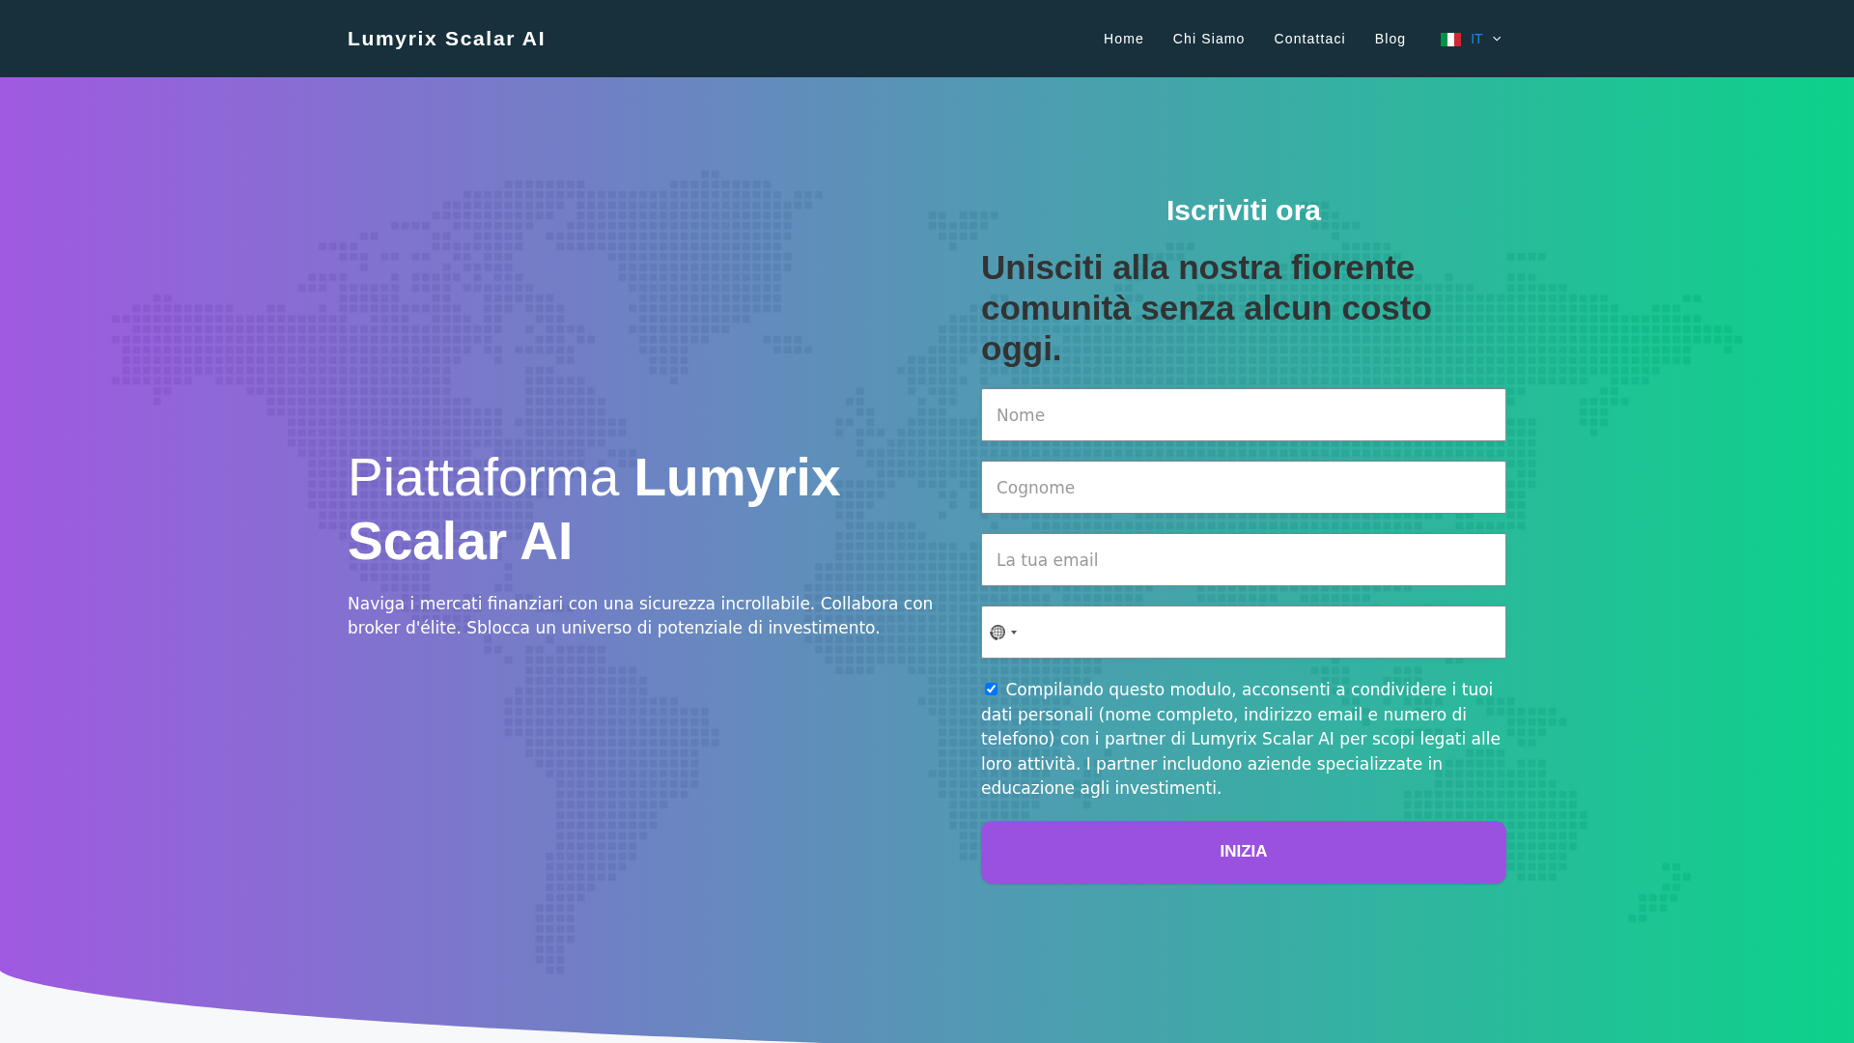
Task: Open the phone country code selector
Action: [1003, 633]
